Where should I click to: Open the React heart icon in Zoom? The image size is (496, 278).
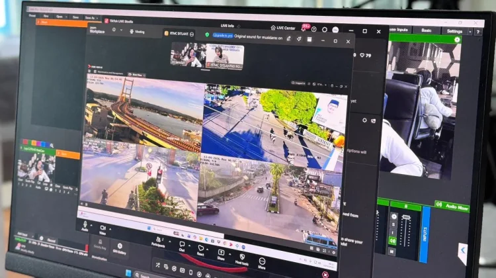[200, 250]
